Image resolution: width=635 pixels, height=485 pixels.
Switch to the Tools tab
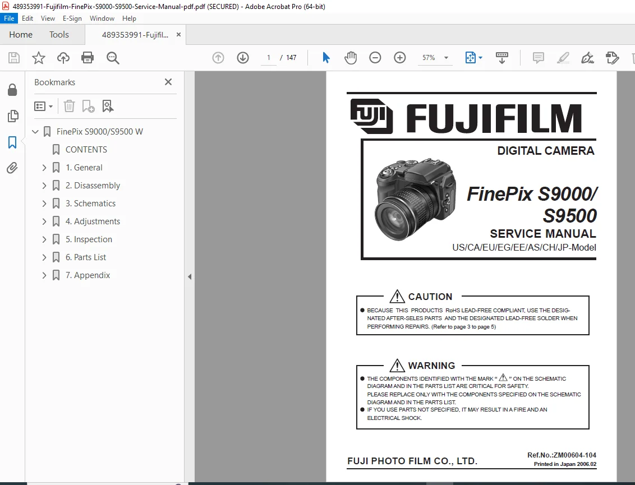click(59, 35)
